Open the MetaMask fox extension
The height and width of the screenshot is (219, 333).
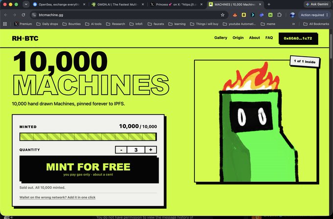click(235, 15)
